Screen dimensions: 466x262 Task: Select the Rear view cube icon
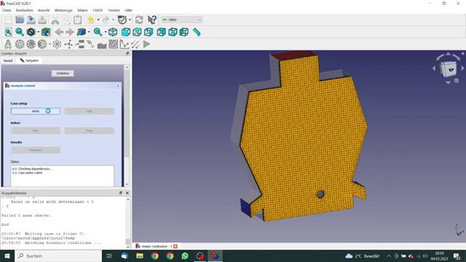coord(161,32)
